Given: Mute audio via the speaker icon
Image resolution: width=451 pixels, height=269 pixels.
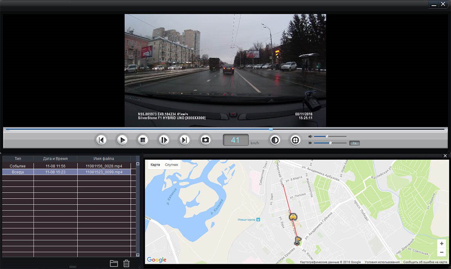Looking at the screenshot, I should (310, 136).
